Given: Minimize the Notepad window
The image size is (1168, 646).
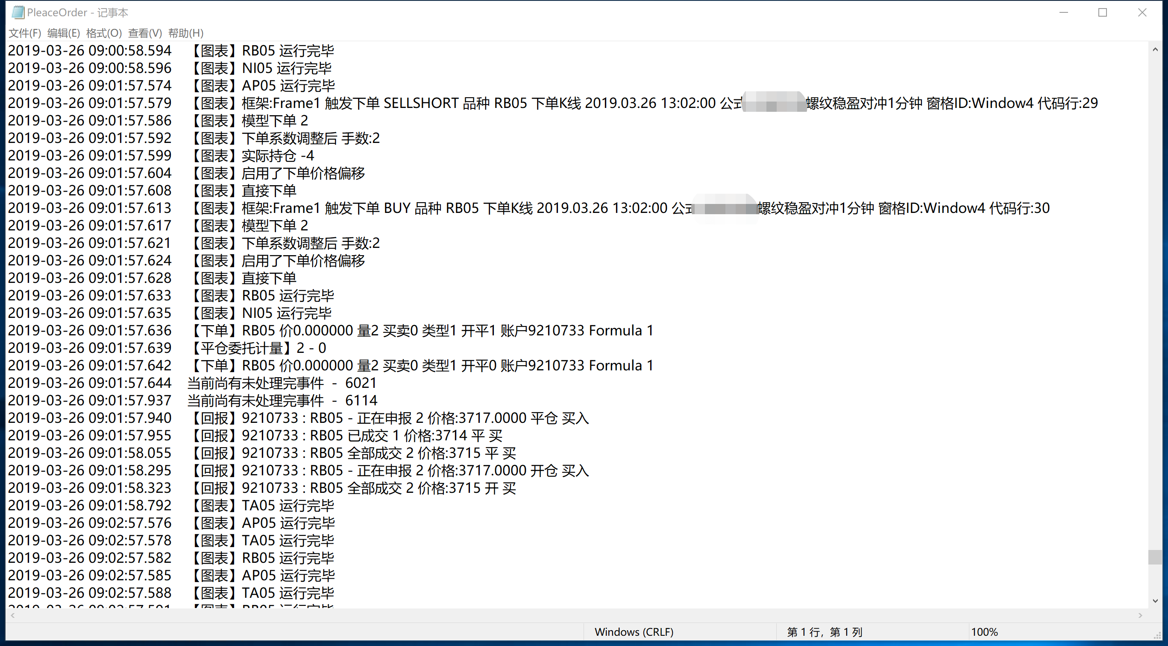Looking at the screenshot, I should coord(1064,12).
